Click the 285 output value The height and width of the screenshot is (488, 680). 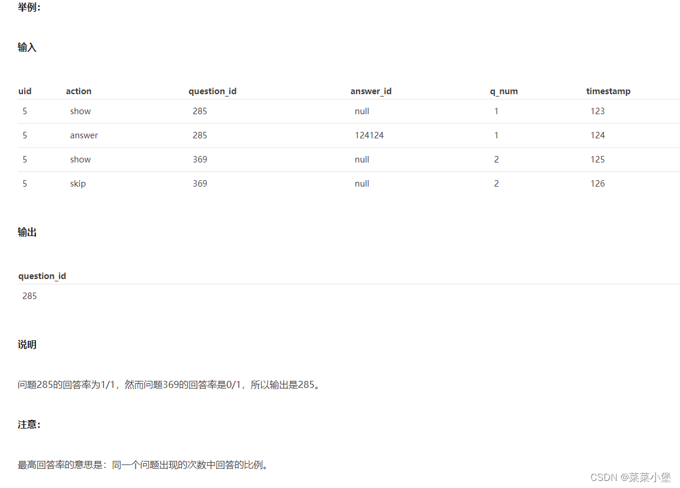click(29, 296)
